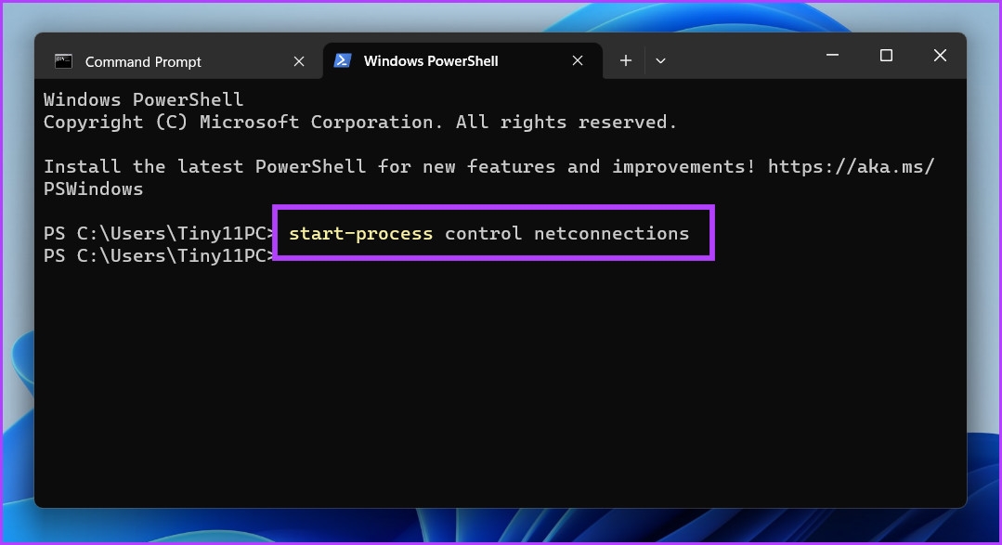Close the Terminal window

[940, 56]
